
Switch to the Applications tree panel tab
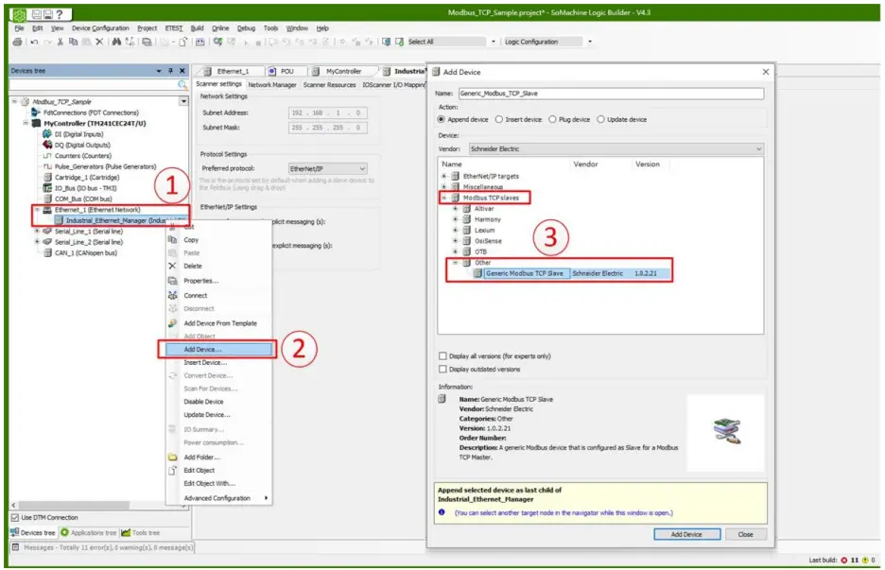[x=88, y=533]
